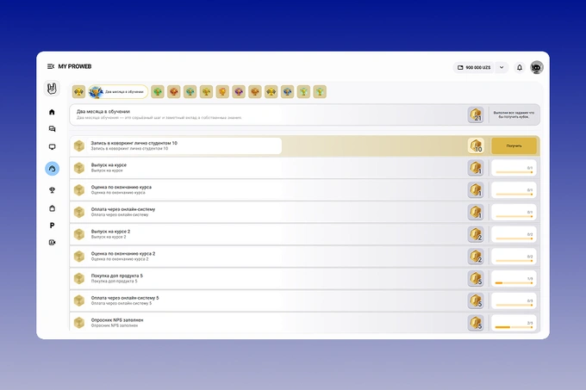Click the 'Покупка доп продукта 5' progress bar
The image size is (586, 390).
(514, 283)
